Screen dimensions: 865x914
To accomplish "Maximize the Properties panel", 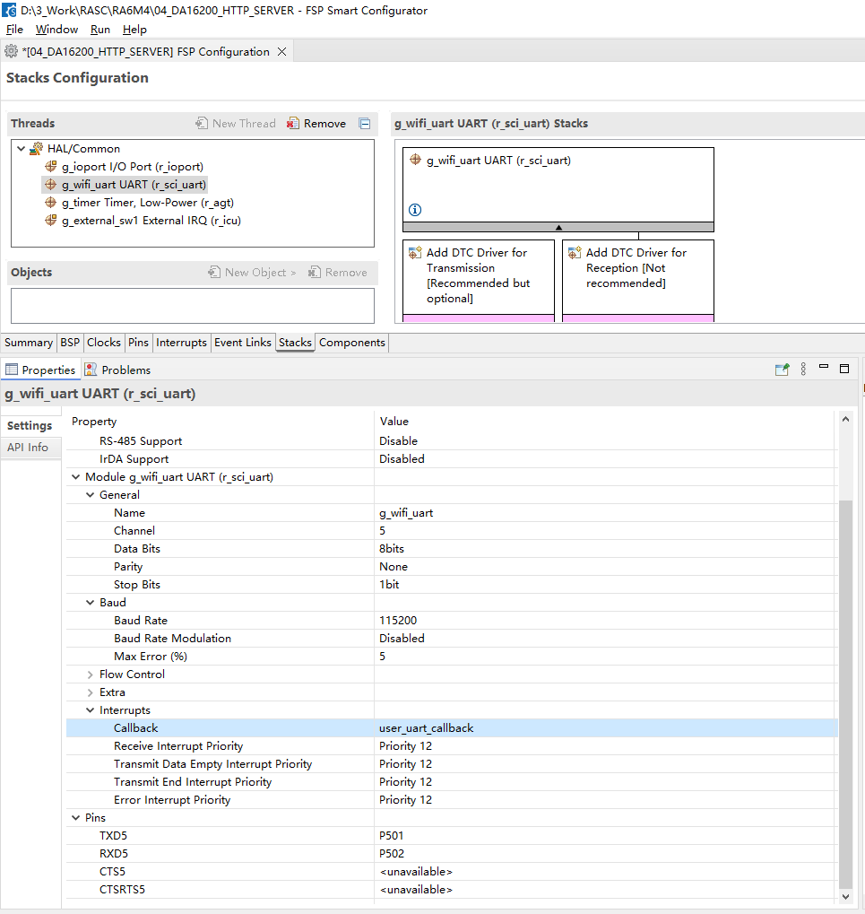I will [844, 369].
